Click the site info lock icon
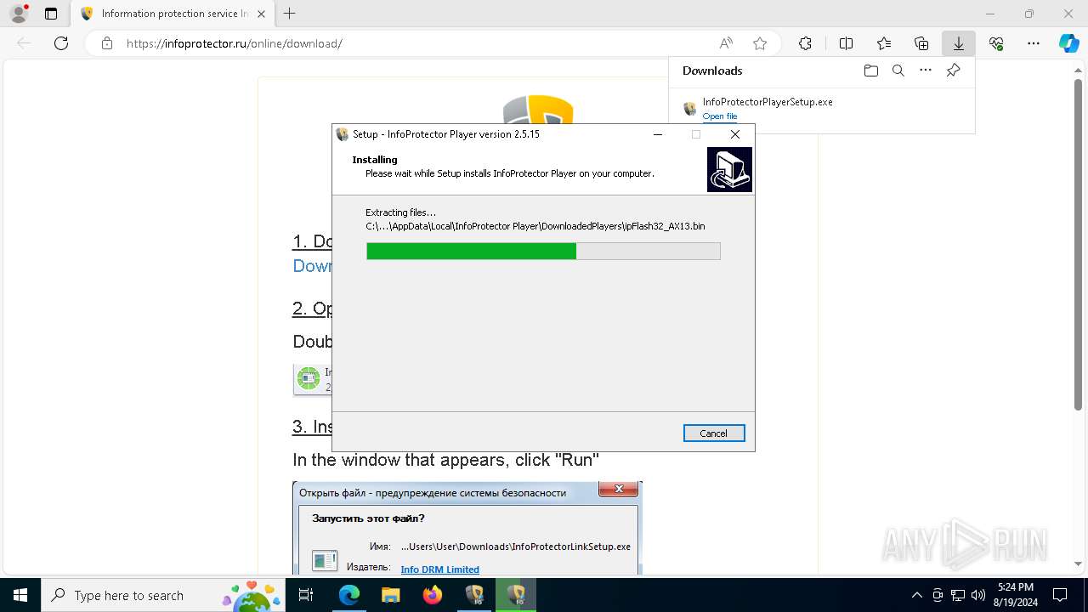 (106, 43)
